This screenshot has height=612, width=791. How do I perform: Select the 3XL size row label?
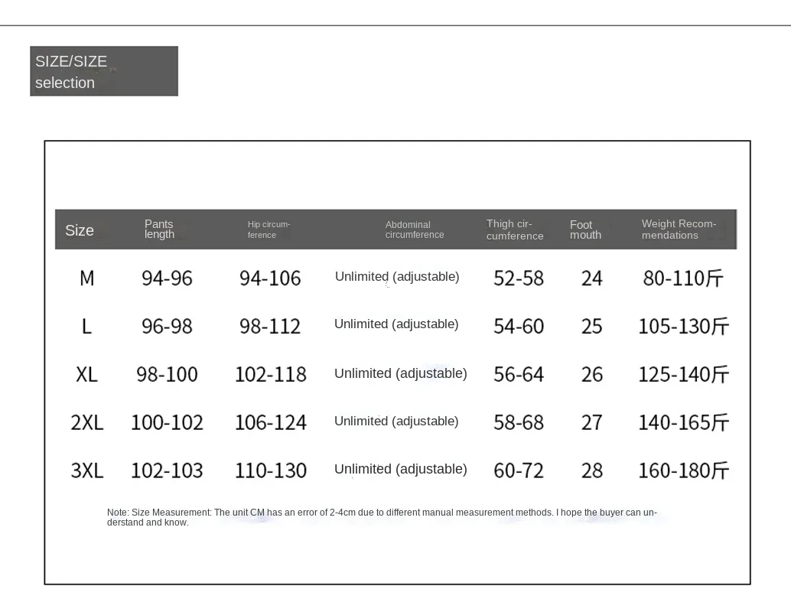87,470
